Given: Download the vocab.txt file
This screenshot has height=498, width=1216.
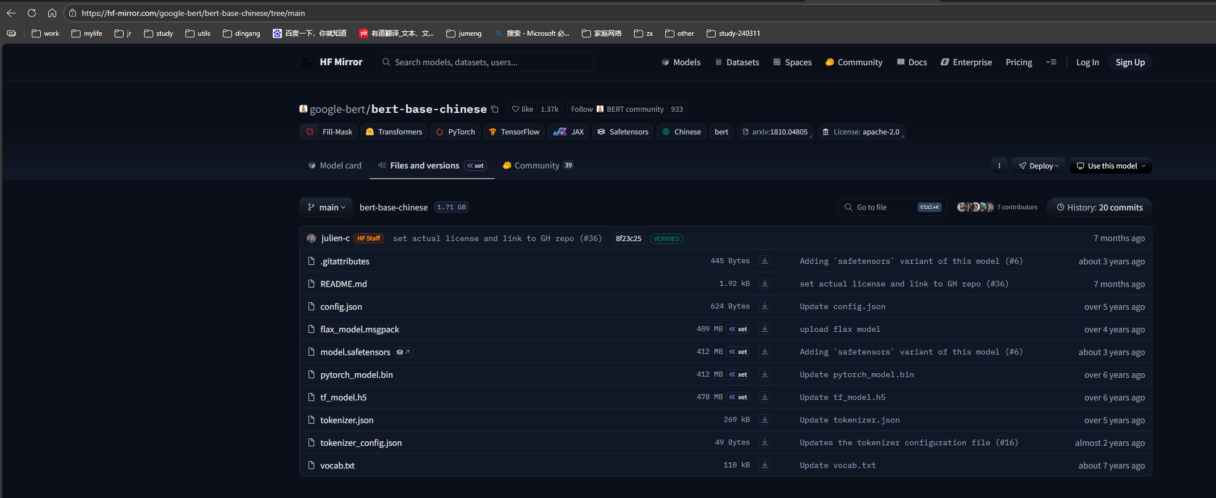Looking at the screenshot, I should click(x=765, y=465).
